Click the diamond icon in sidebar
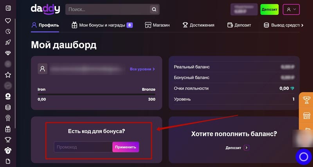The height and width of the screenshot is (167, 313). (8, 53)
